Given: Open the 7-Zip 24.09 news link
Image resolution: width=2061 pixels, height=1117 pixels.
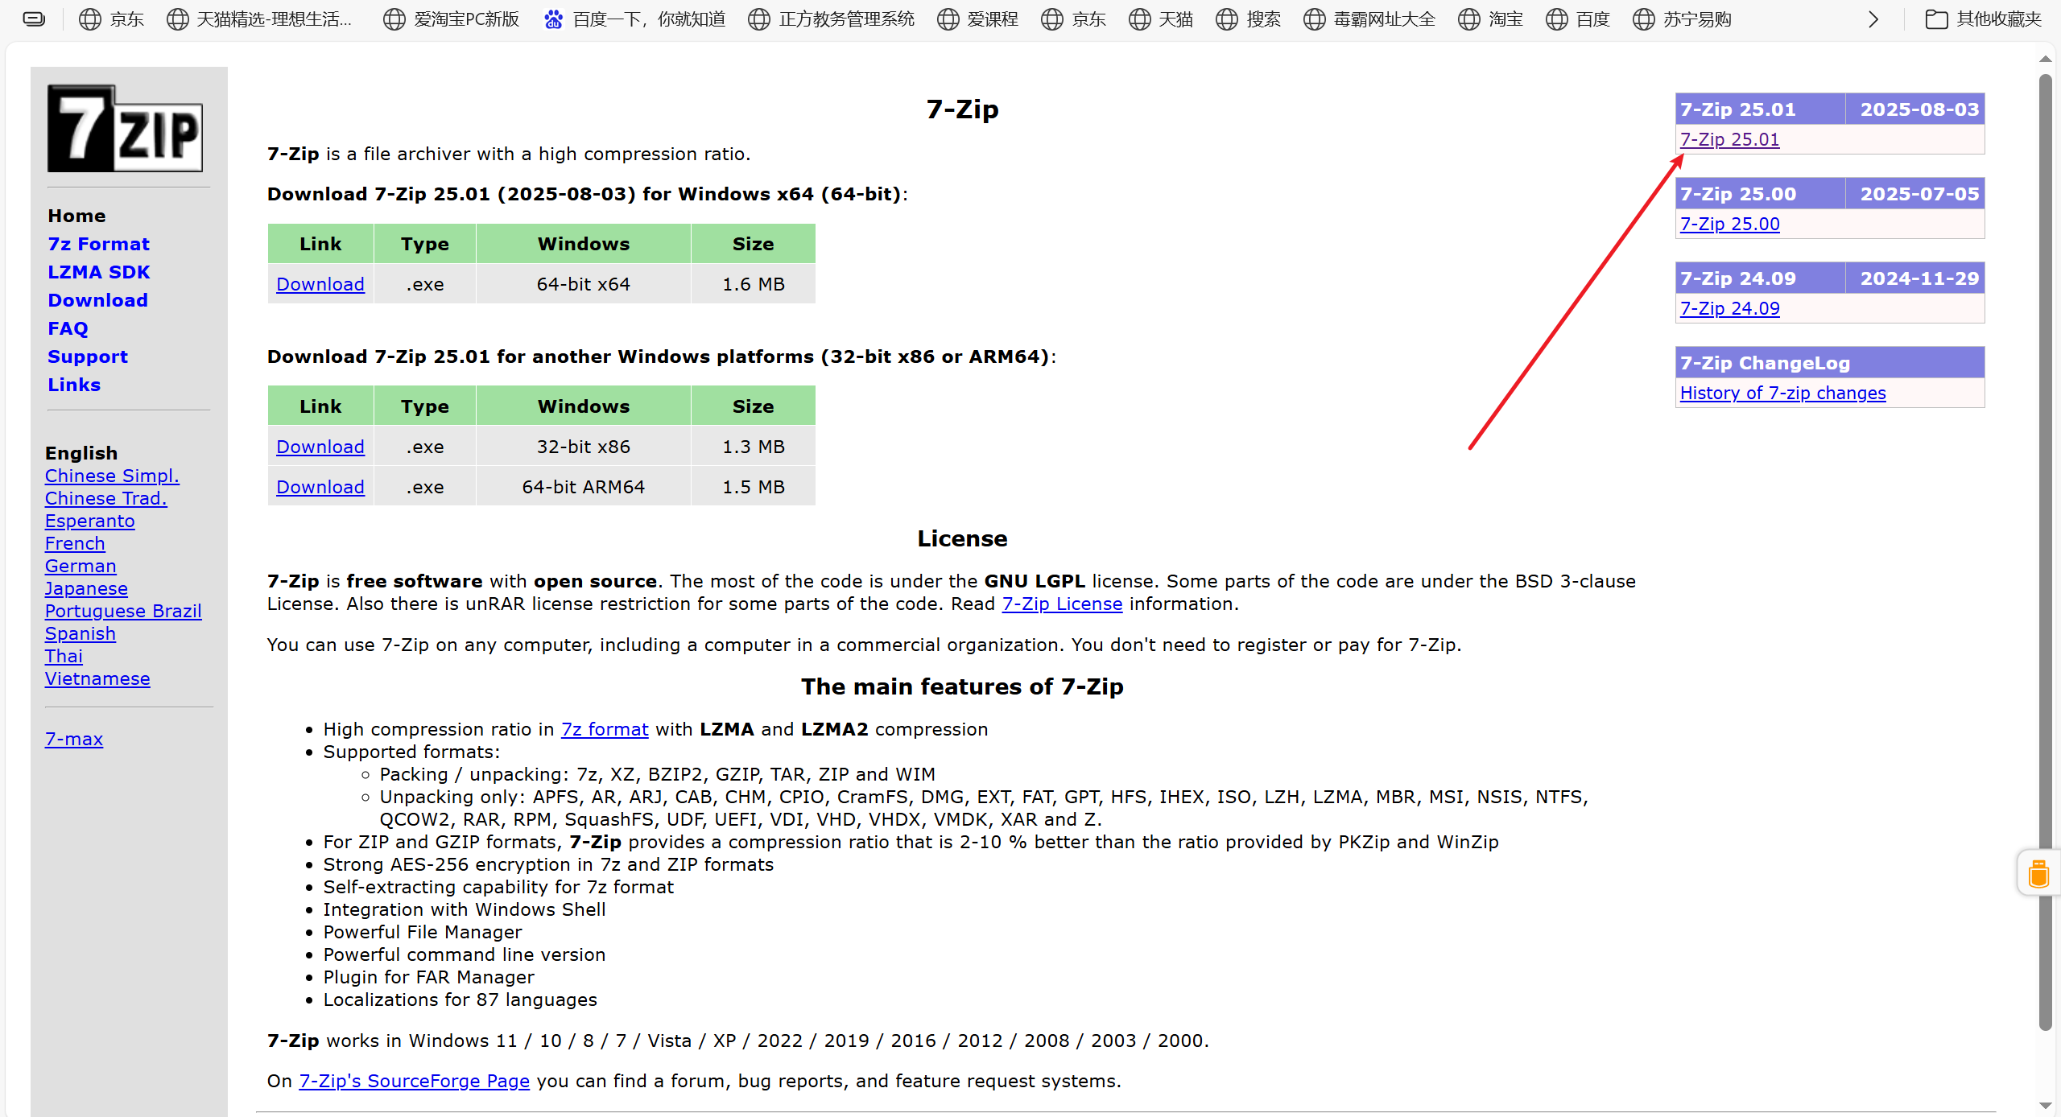Looking at the screenshot, I should (1729, 308).
